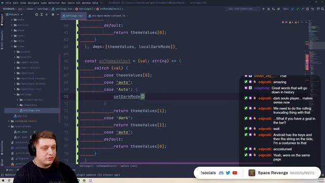
Task: Click the Expand All icon in Project panel
Action: point(42,15)
